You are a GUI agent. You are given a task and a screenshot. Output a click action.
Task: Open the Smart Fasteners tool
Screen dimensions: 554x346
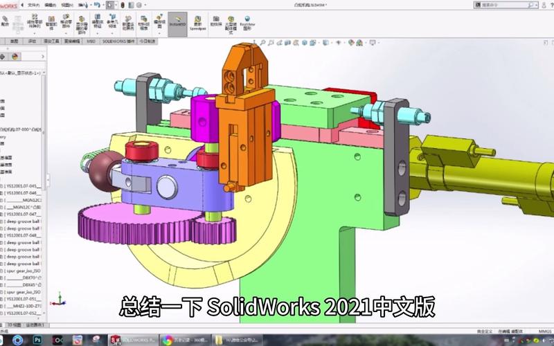coord(51,23)
